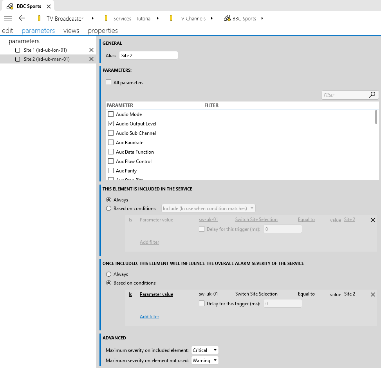Click the parameter list scrollbar thumb
This screenshot has width=381, height=368.
[376, 117]
